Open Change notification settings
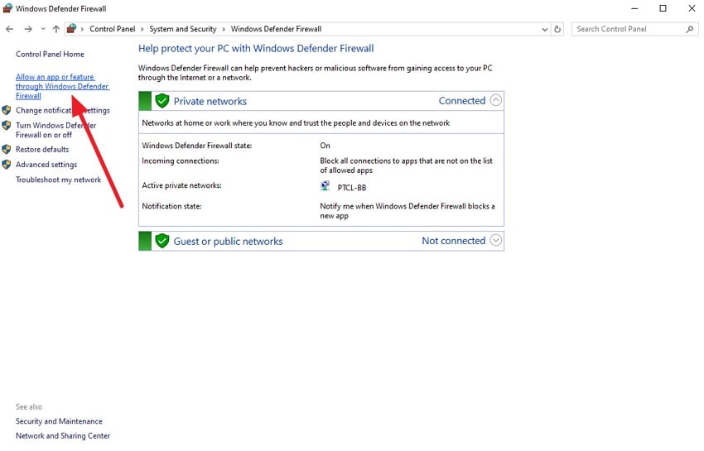The width and height of the screenshot is (704, 451). point(63,110)
